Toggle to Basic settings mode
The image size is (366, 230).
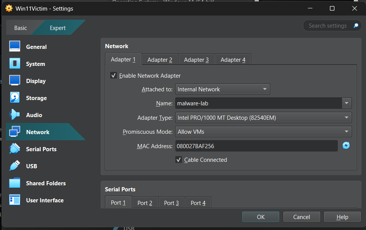coord(21,27)
